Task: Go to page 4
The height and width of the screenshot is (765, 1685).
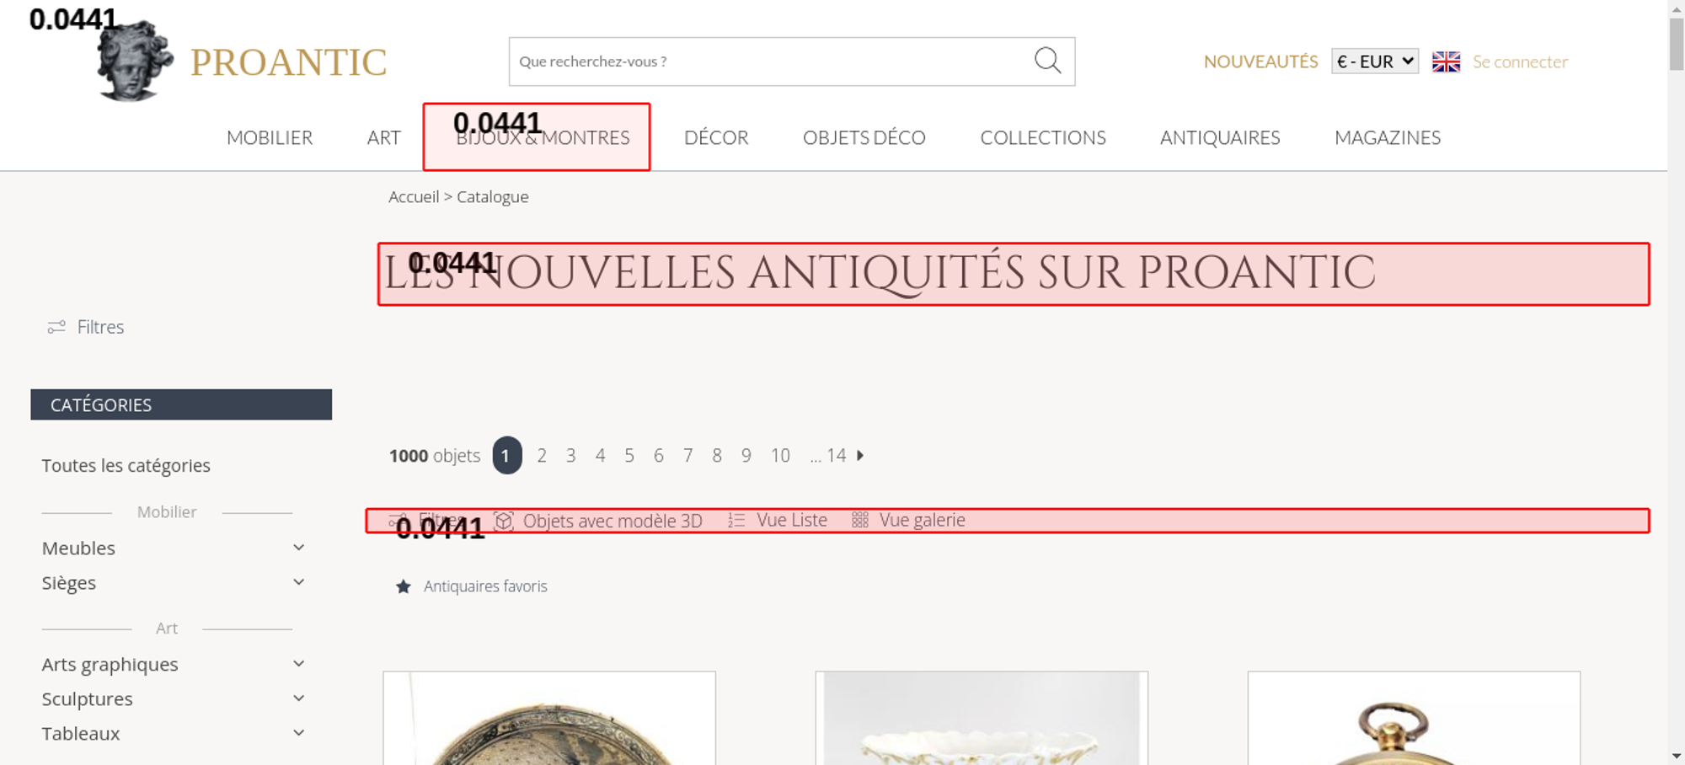Action: click(600, 455)
